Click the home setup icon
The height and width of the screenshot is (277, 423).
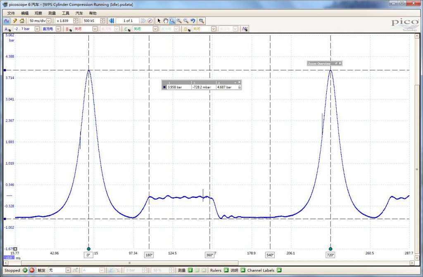22,21
